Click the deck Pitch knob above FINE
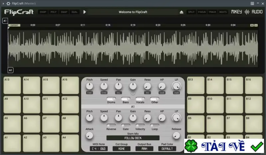This screenshot has height=155, width=266. coord(89,86)
